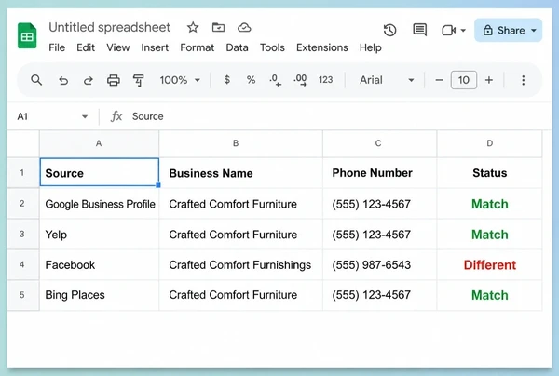Open the Data menu
559x376 pixels.
[237, 47]
